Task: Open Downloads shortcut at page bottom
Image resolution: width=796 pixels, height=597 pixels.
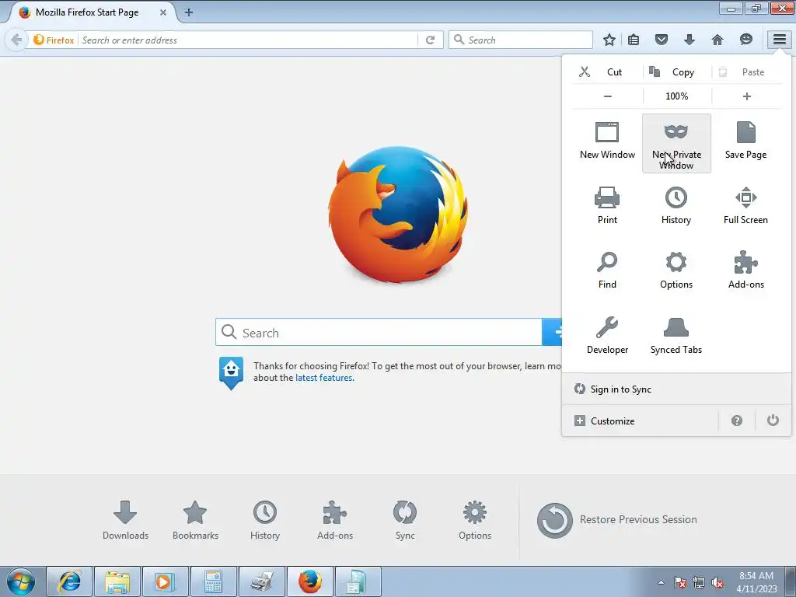Action: tap(125, 520)
